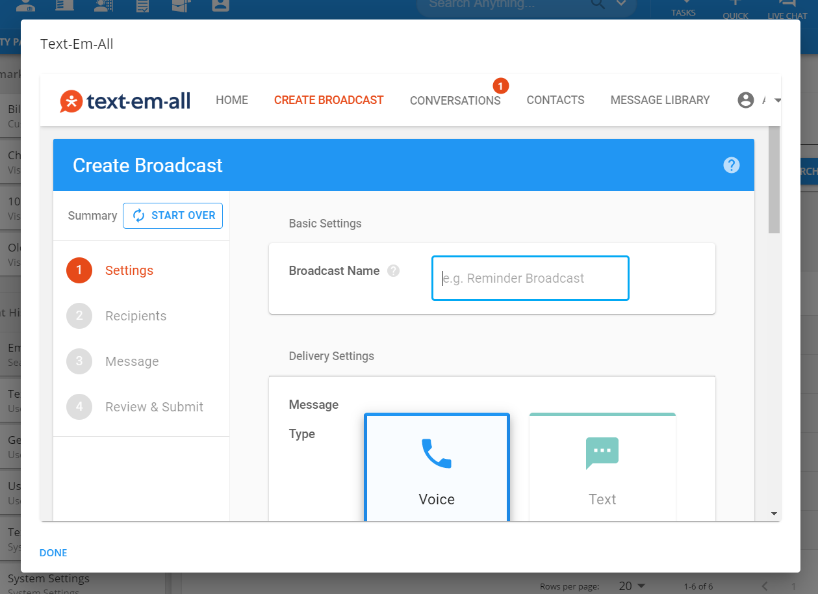The image size is (818, 594).
Task: Click the previous page arrow in background table
Action: (765, 586)
